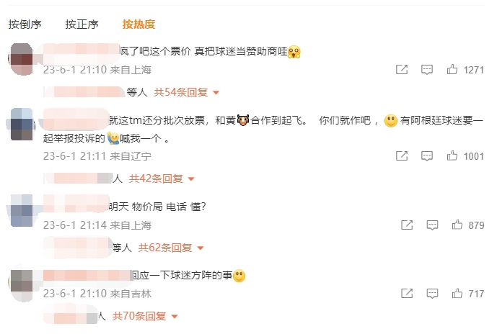497x334 pixels.
Task: Share the comment posted from 辽宁
Action: pyautogui.click(x=402, y=155)
